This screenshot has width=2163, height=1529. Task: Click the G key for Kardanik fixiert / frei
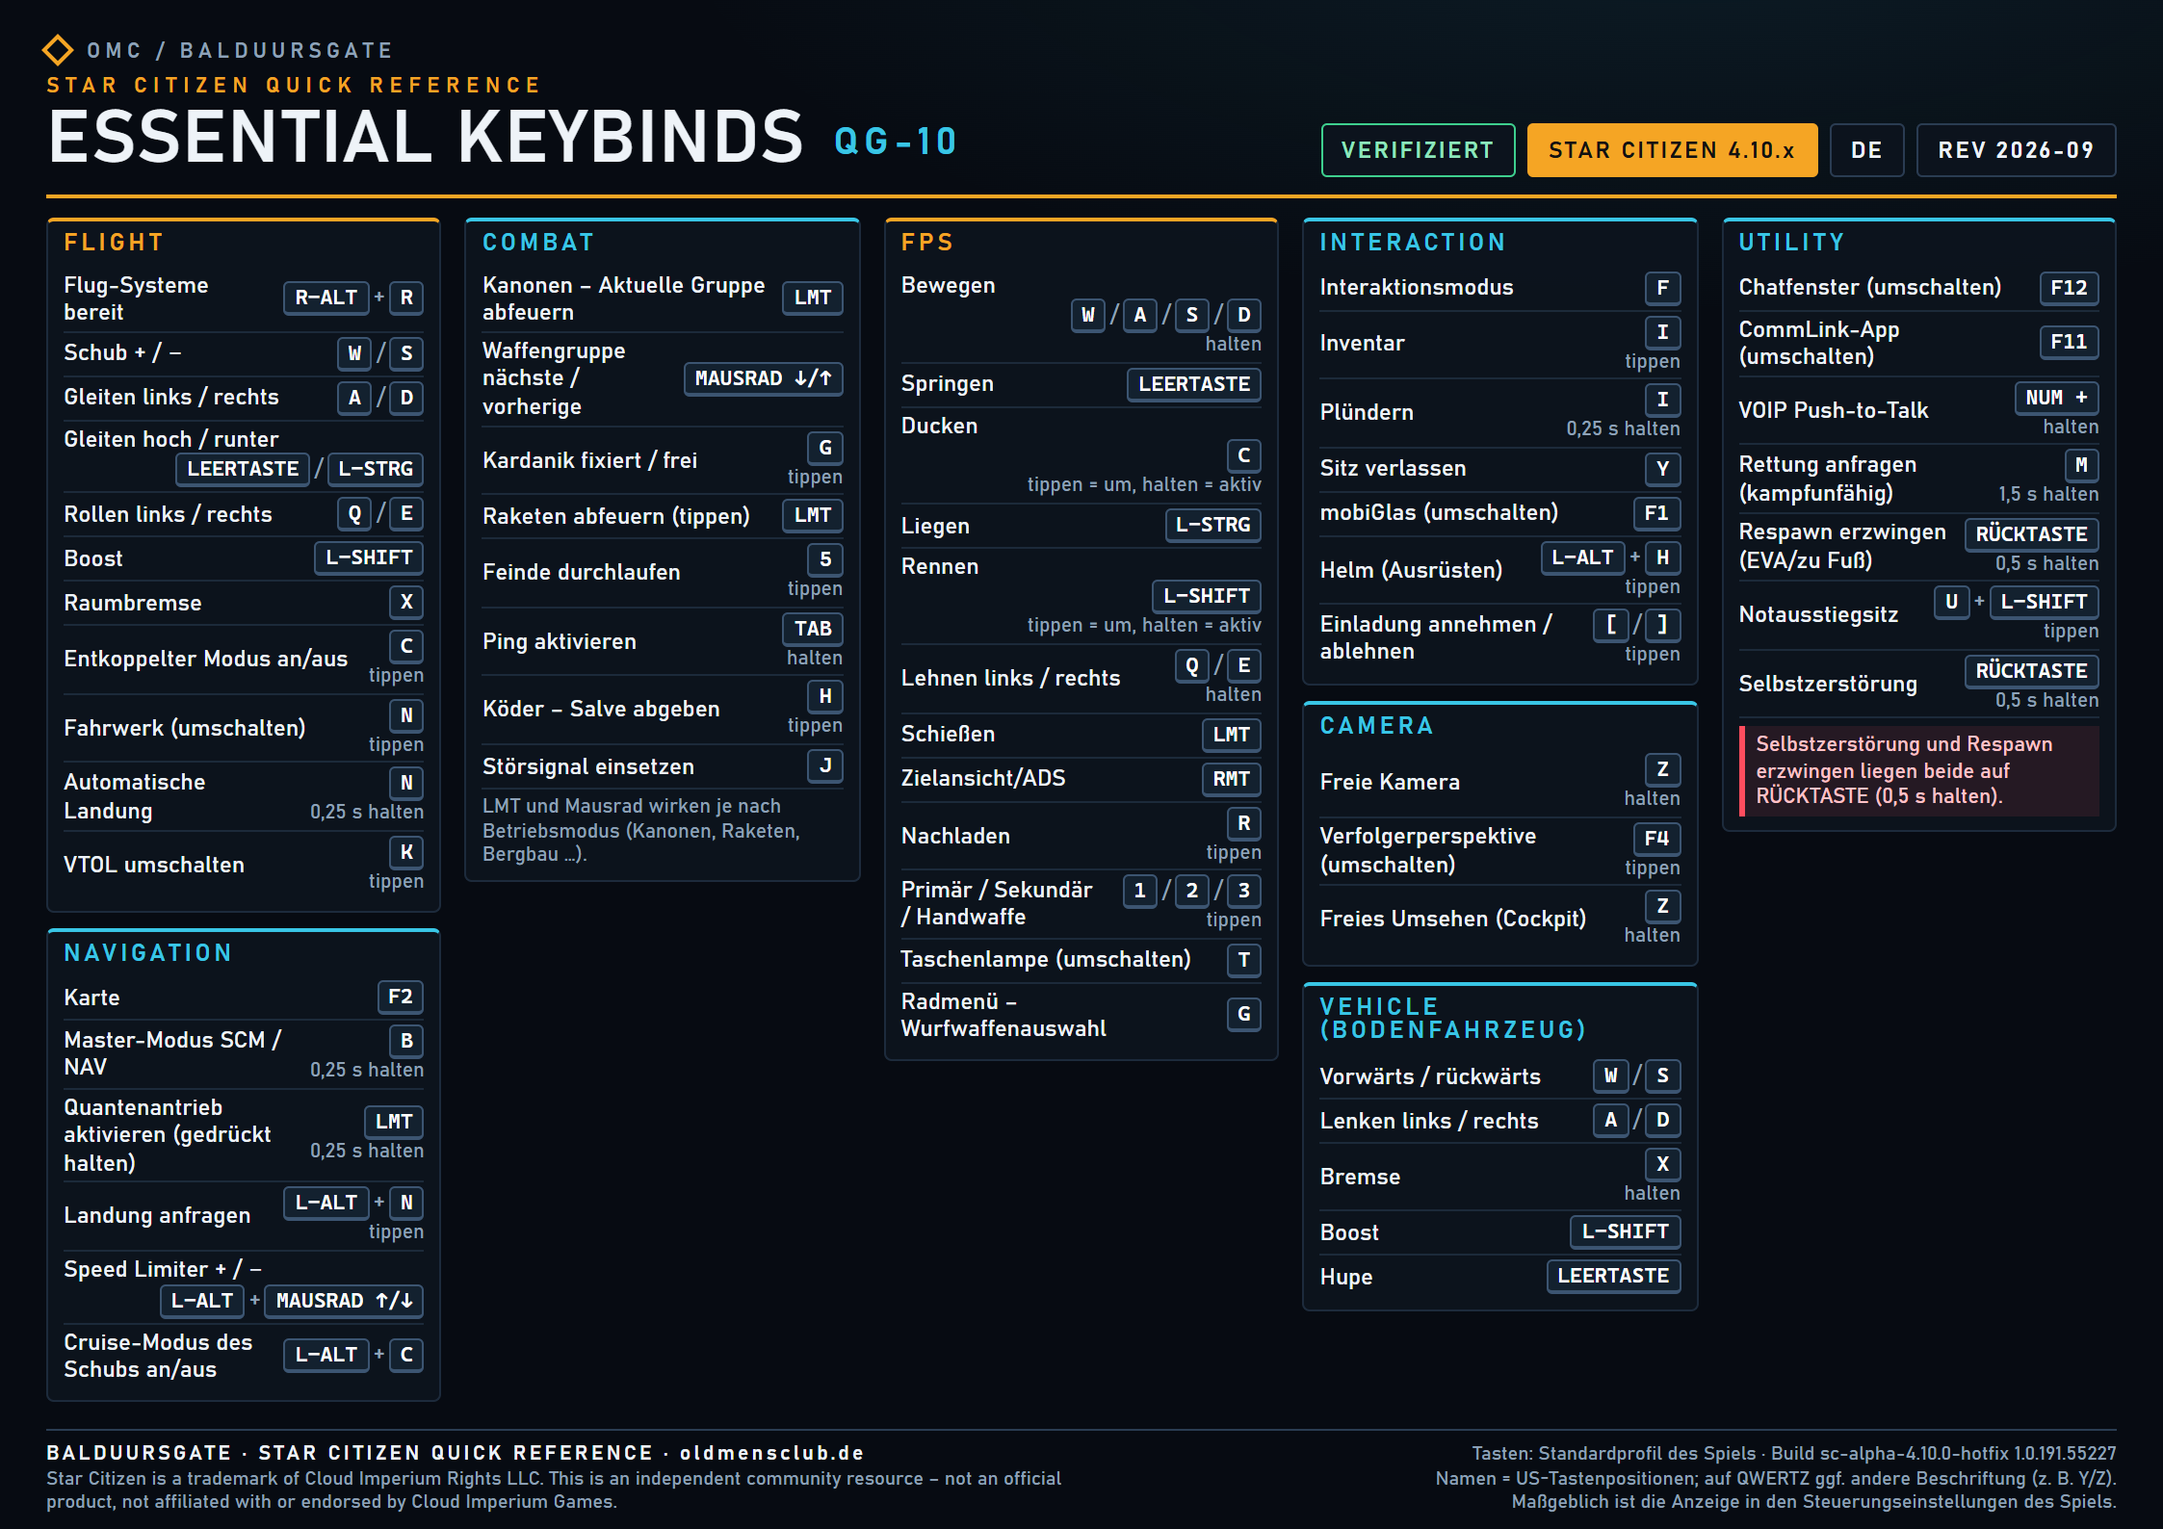pos(825,448)
